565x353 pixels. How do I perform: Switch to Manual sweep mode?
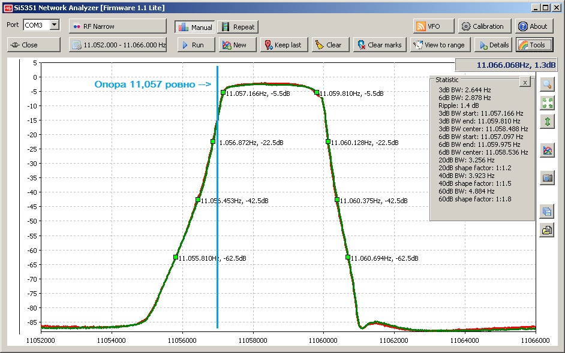point(195,27)
